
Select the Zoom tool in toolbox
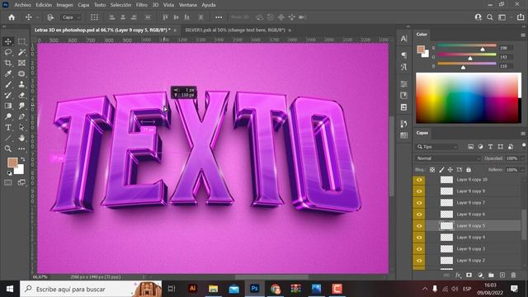click(8, 148)
